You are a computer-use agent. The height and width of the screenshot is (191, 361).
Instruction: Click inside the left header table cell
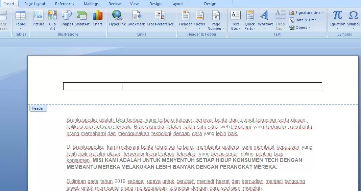pyautogui.click(x=93, y=86)
